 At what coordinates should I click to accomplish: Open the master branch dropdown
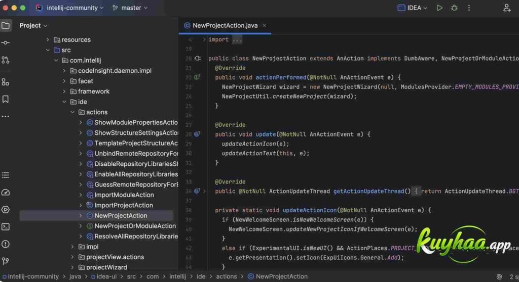click(x=130, y=8)
